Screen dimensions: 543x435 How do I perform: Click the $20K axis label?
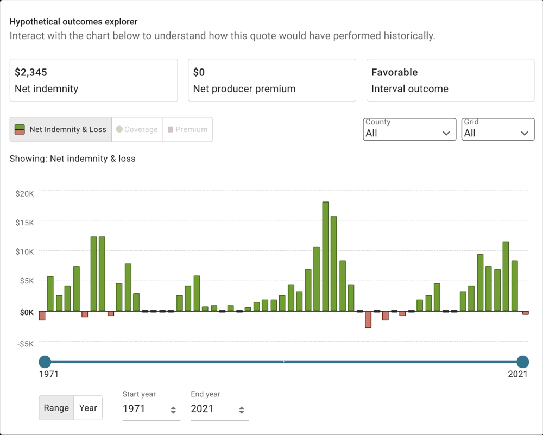click(x=24, y=193)
